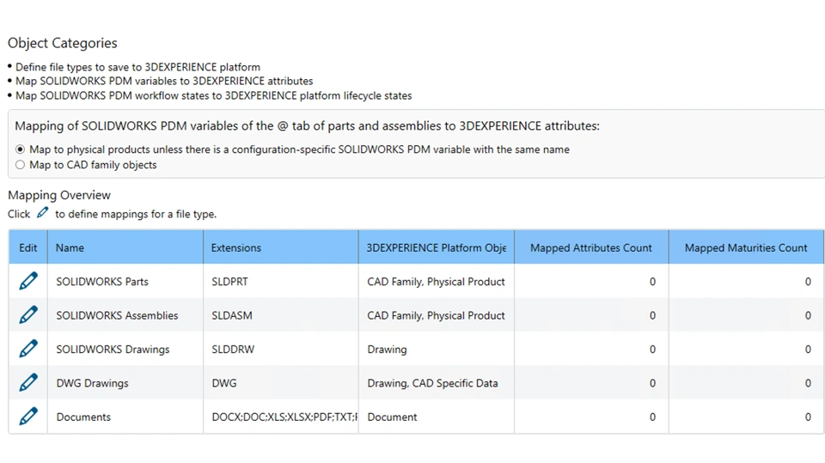Click Mapped Attributes Count for SOLIDWORKS Parts
Image resolution: width=825 pixels, height=463 pixels.
[591, 282]
